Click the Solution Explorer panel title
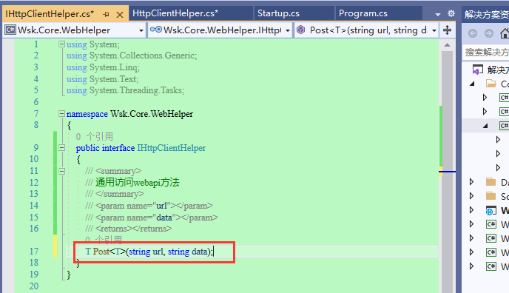Image resolution: width=509 pixels, height=293 pixels. tap(486, 14)
